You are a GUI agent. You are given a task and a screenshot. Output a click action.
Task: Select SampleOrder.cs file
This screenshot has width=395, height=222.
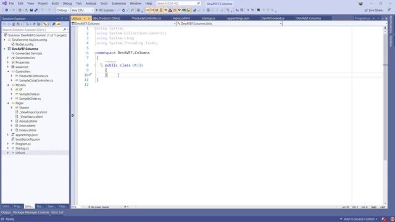point(30,99)
